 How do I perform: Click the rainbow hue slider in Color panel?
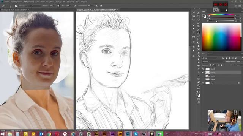click(x=222, y=15)
